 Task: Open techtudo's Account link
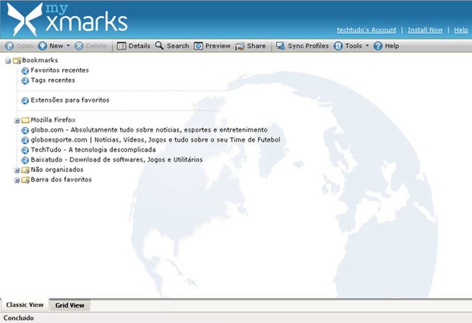point(366,30)
